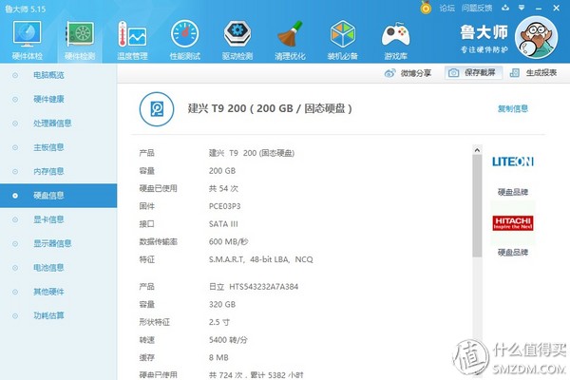
Task: Click 生成报表 generate report
Action: (x=533, y=73)
